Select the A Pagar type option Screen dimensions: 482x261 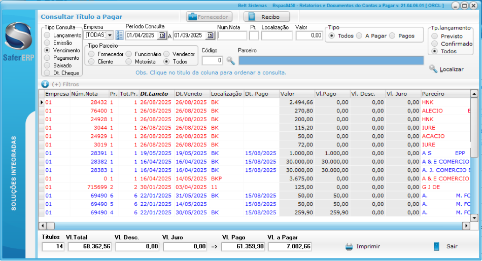coord(359,36)
